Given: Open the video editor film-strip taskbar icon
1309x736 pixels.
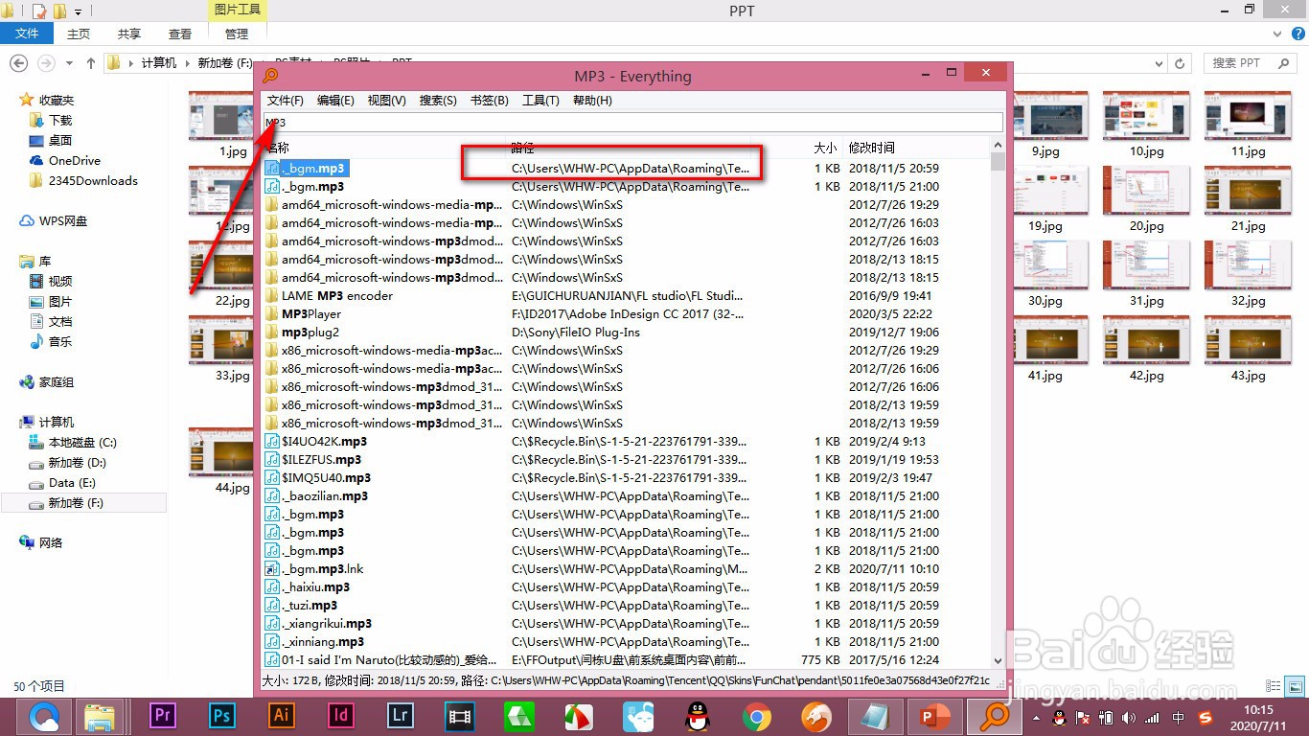Looking at the screenshot, I should [x=460, y=716].
